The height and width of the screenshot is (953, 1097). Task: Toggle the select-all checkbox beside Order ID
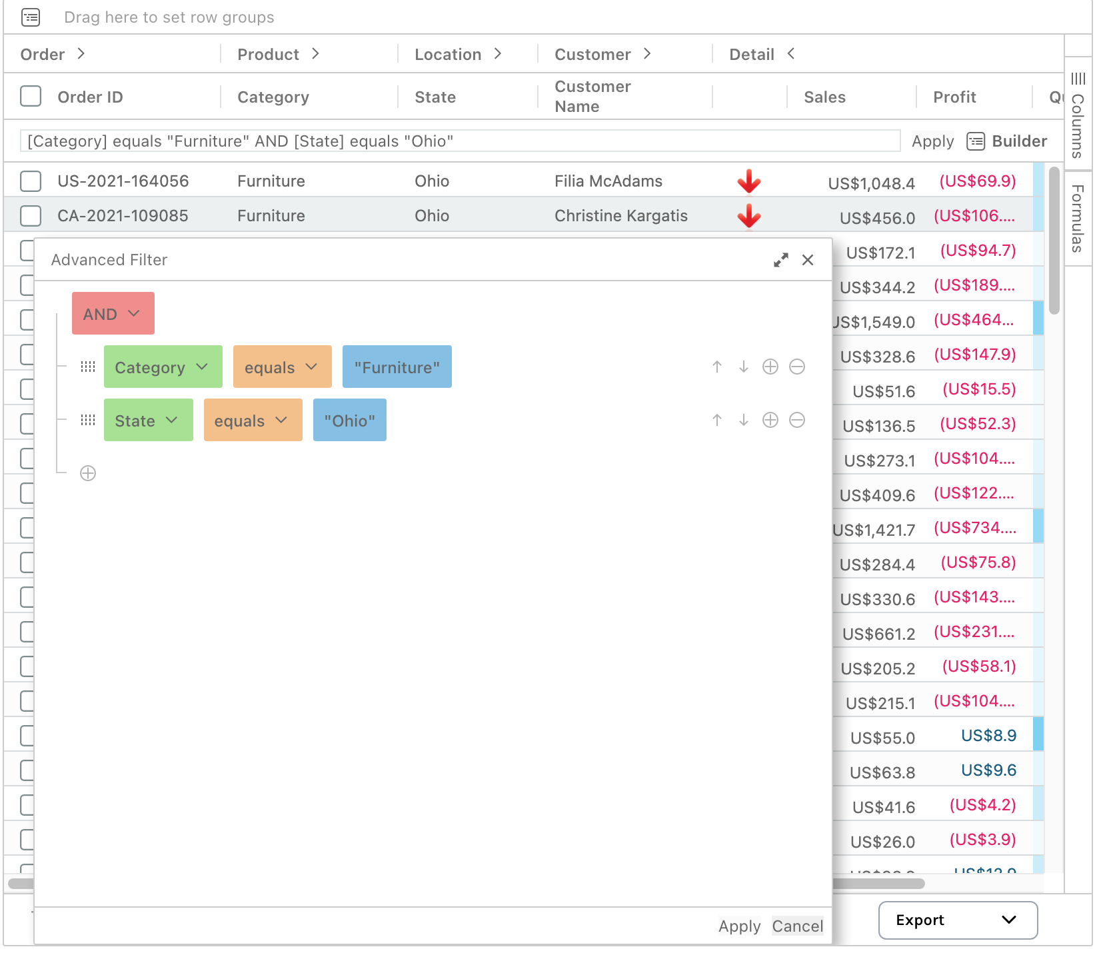point(31,97)
